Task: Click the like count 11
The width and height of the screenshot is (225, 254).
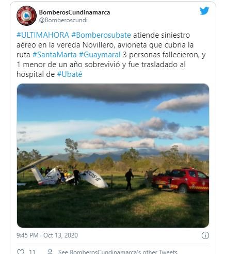Action: (x=32, y=252)
